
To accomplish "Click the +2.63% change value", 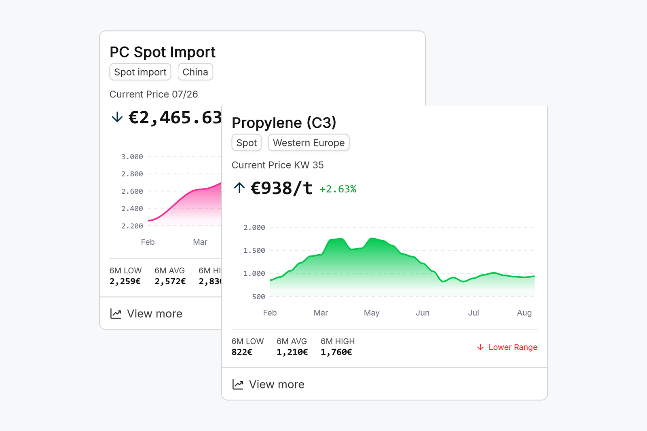I will coord(338,189).
